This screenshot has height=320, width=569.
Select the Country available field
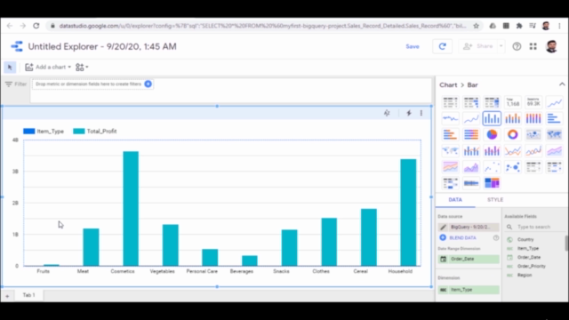coord(525,239)
